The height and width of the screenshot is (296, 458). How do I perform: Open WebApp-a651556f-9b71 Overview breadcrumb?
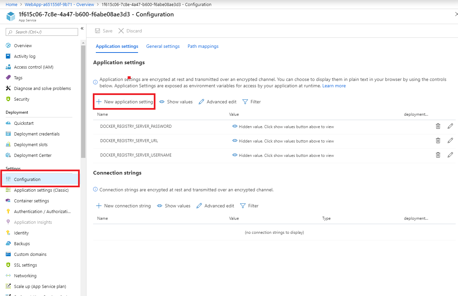click(x=59, y=5)
